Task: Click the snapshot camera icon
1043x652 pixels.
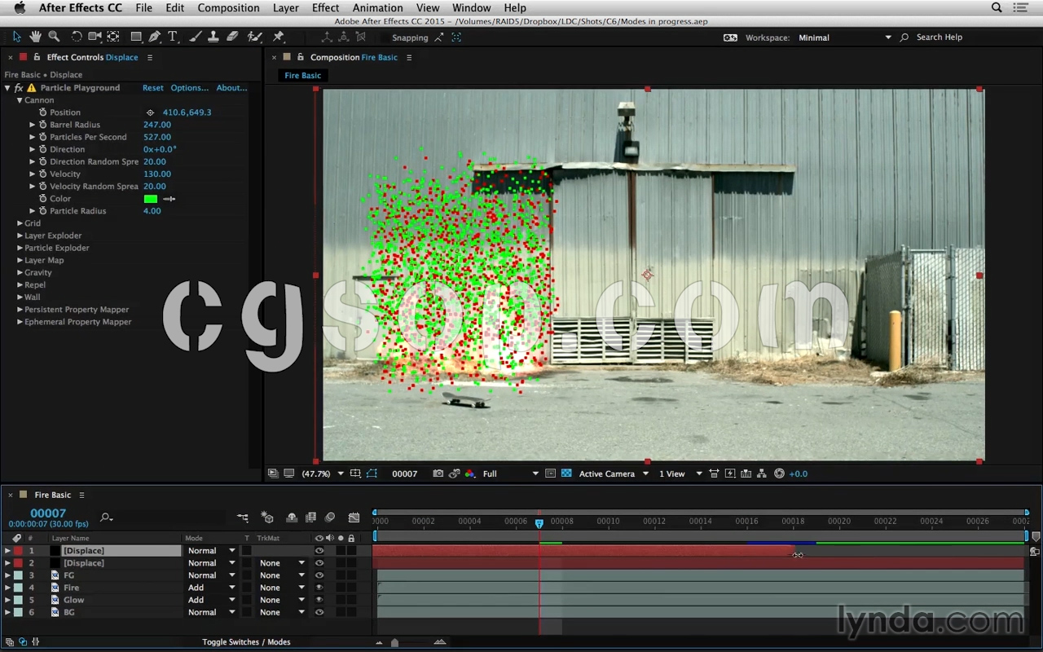Action: pyautogui.click(x=438, y=474)
